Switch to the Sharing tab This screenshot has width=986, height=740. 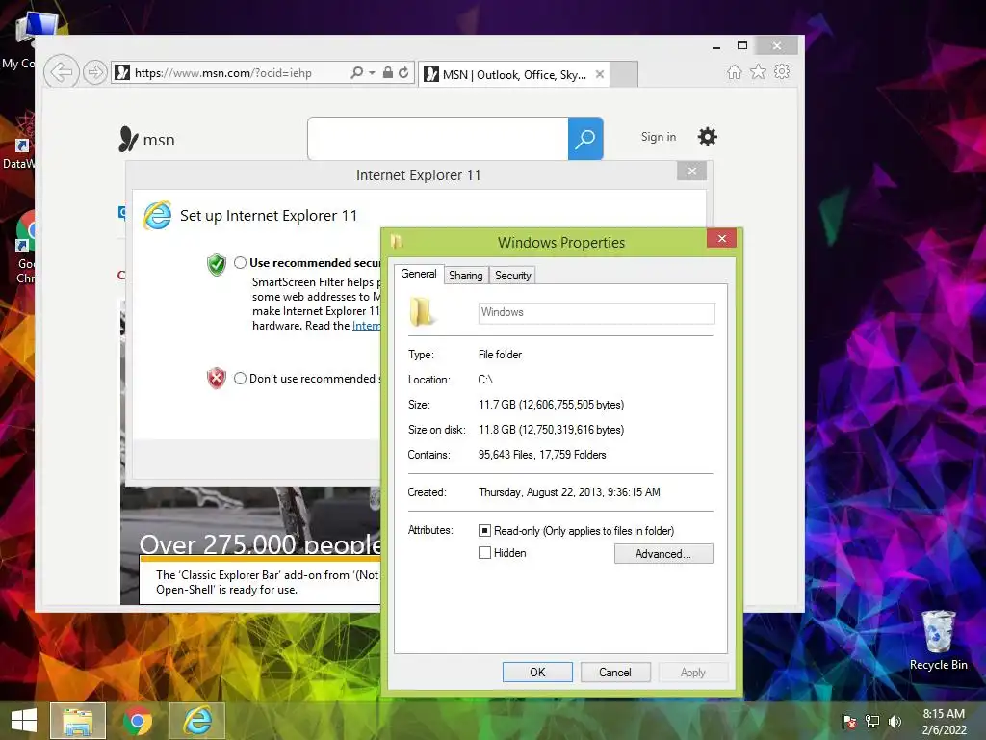[x=465, y=276]
